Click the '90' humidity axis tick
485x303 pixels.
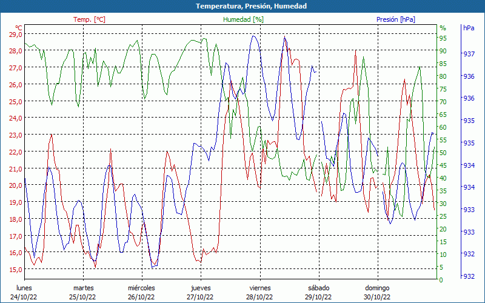[x=443, y=51]
